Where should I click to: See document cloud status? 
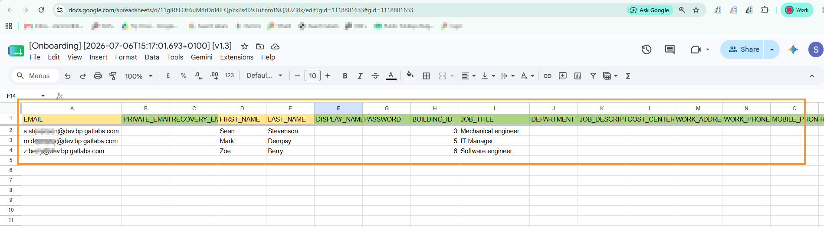pos(275,46)
